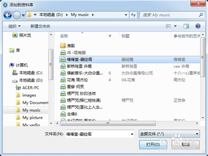The image size is (208, 156).
Task: Select ACER-PC in the tree
Action: pyautogui.click(x=27, y=88)
